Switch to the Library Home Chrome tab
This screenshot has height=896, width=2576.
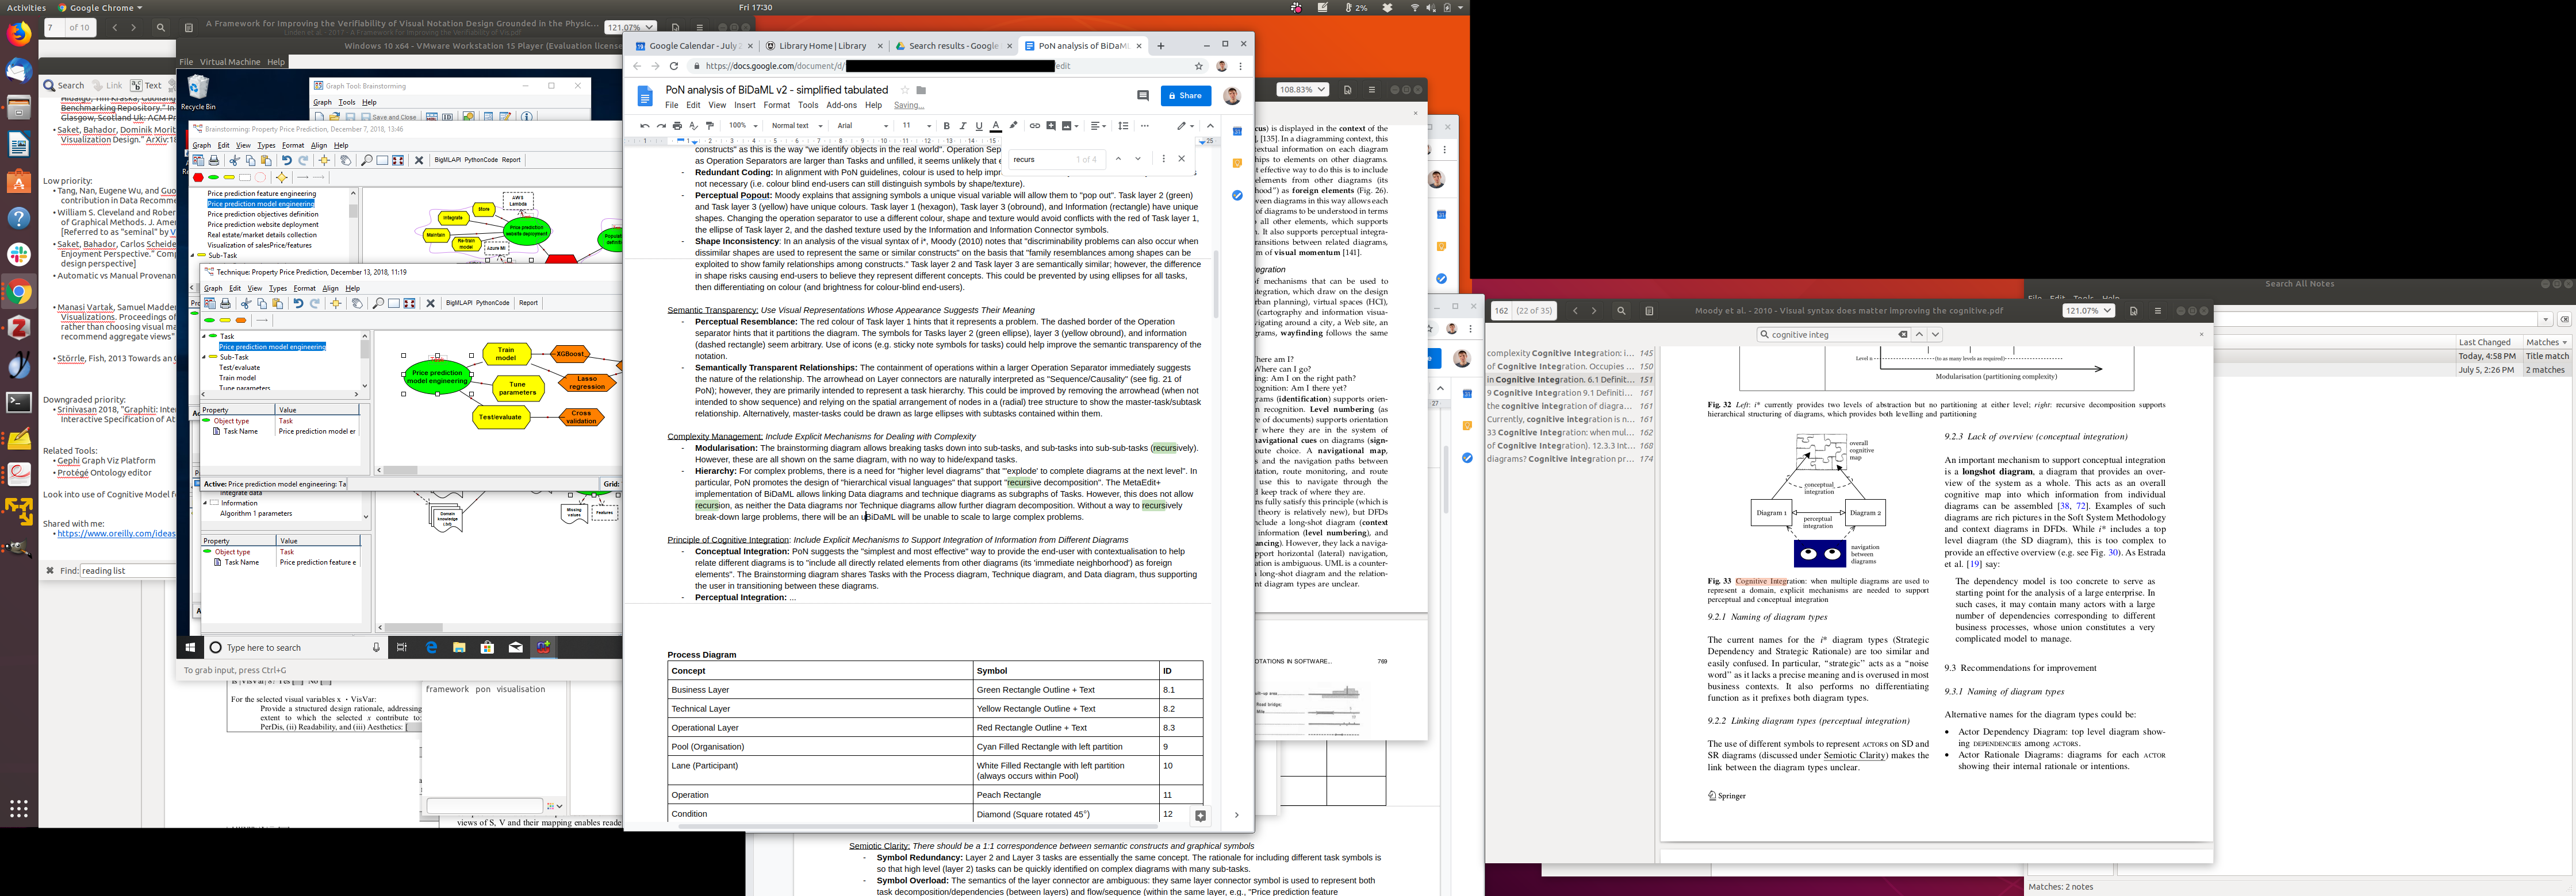click(822, 46)
